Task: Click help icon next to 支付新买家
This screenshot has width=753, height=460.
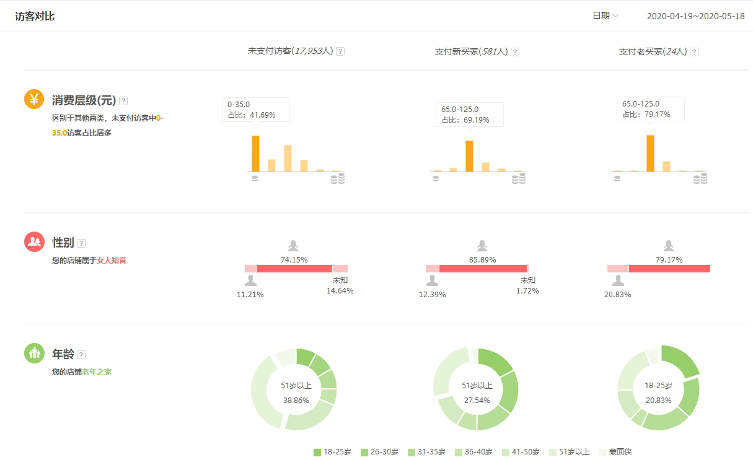Action: pyautogui.click(x=514, y=52)
